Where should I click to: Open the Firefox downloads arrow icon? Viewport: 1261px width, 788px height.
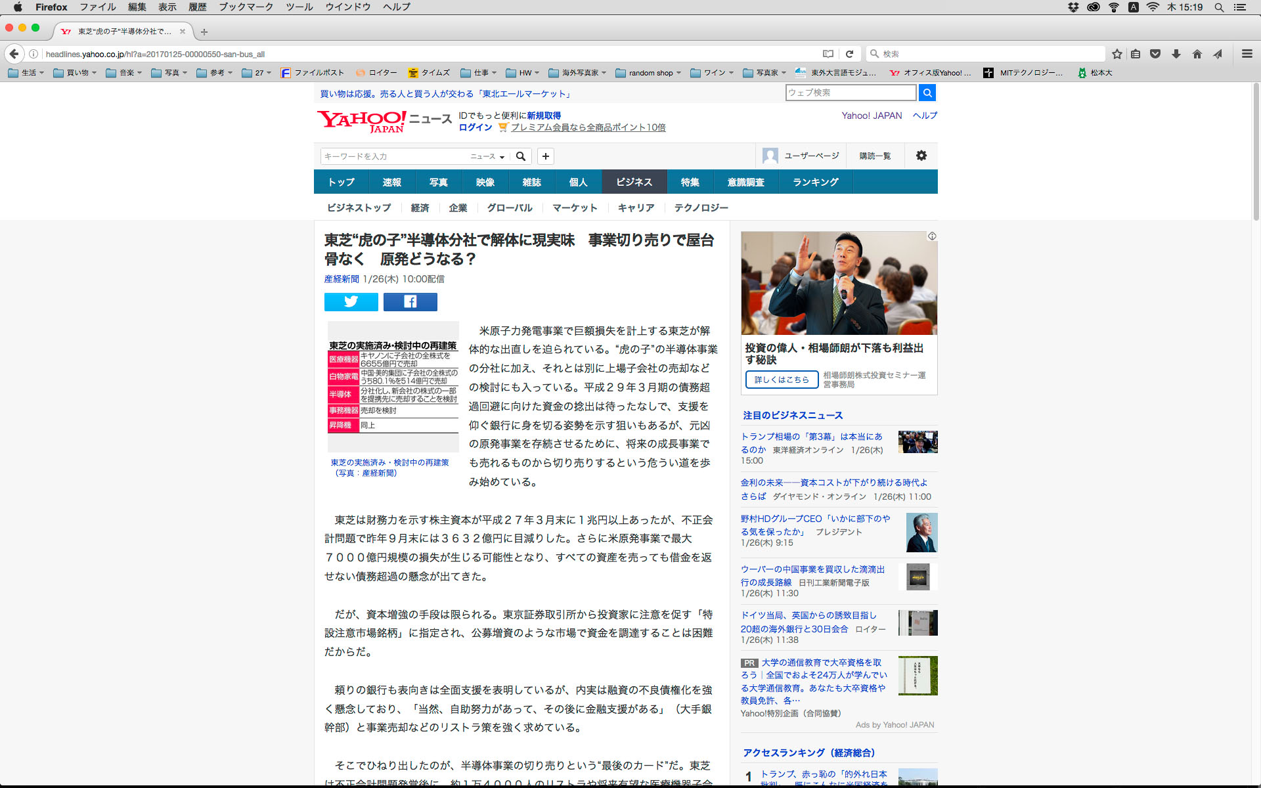[1176, 54]
